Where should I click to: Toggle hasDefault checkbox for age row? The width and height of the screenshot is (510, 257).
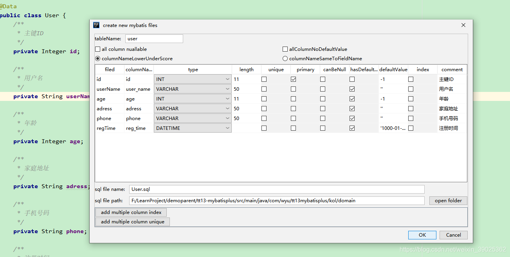pyautogui.click(x=352, y=99)
